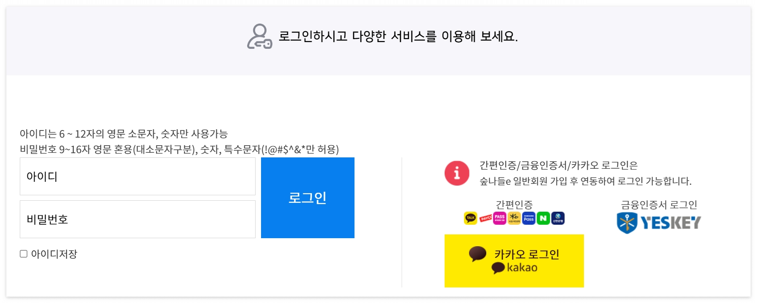Viewport: 757px width, 303px height.
Task: Click the red info icon
Action: 457,173
